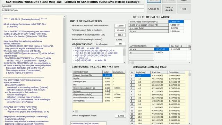Image resolution: width=222 pixels, height=125 pixels.
Task: Click the Contributions table left scroll arrow
Action: tap(74, 111)
